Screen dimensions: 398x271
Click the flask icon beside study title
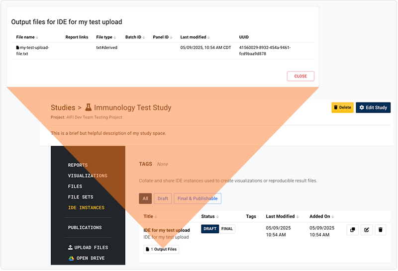tap(89, 107)
